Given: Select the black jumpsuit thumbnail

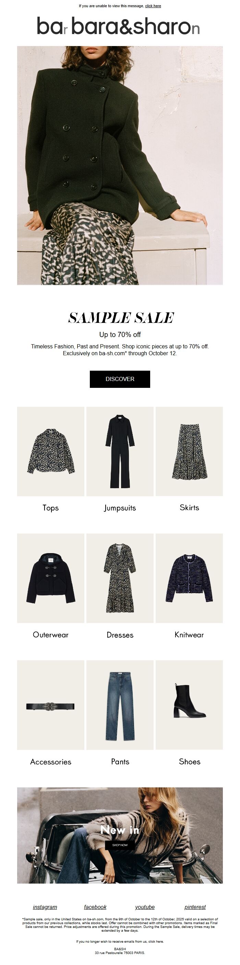Looking at the screenshot, I should pos(120,451).
